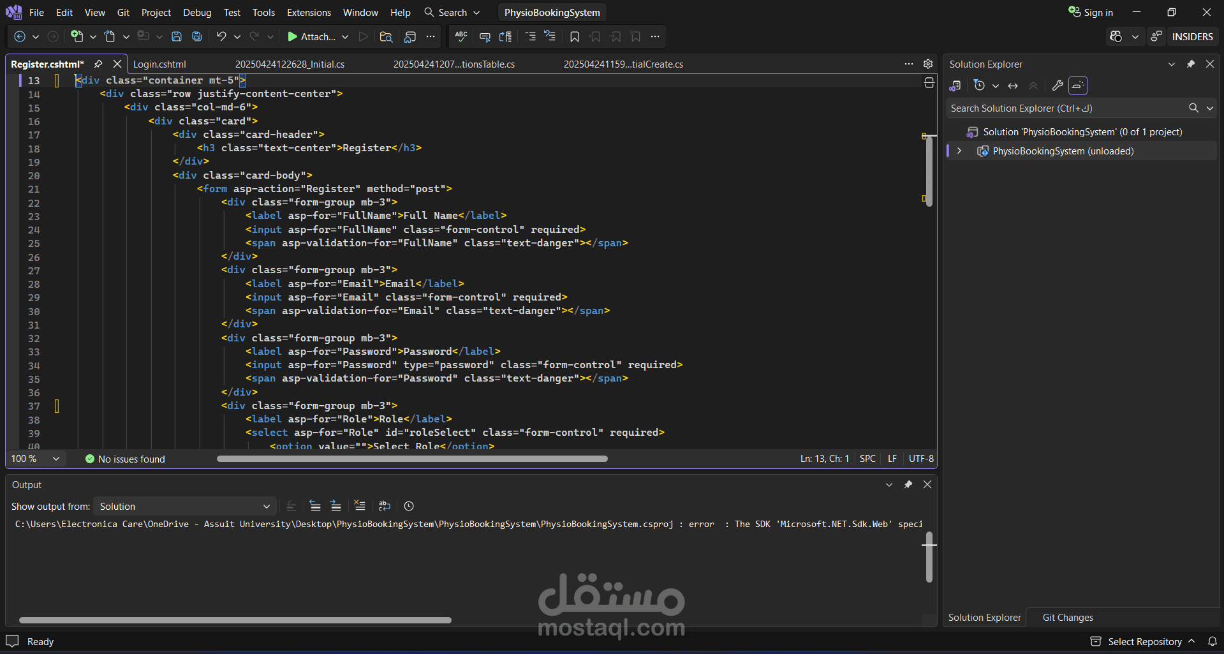Toggle Preview Selected Items in Solution Explorer
This screenshot has width=1224, height=654.
[1078, 85]
